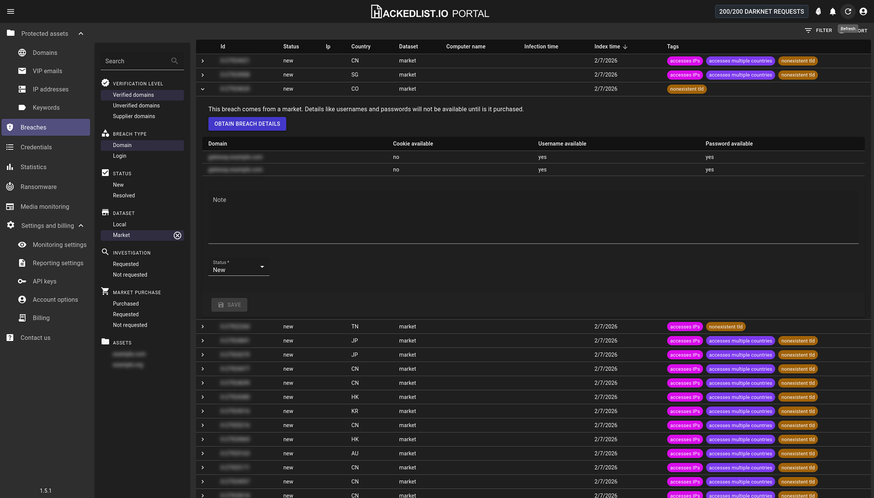
Task: Open the hamburger menu top-left
Action: pos(11,11)
